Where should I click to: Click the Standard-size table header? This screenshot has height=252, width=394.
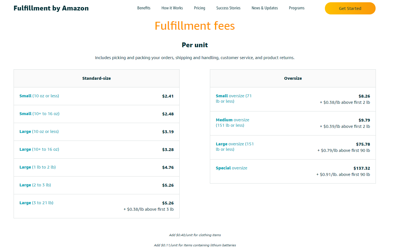[97, 78]
